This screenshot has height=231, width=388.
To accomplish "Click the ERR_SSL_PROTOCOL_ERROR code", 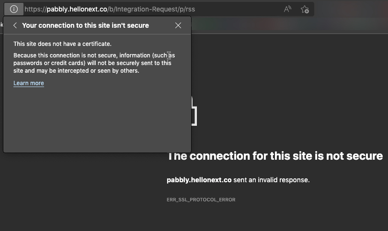I will click(x=201, y=199).
